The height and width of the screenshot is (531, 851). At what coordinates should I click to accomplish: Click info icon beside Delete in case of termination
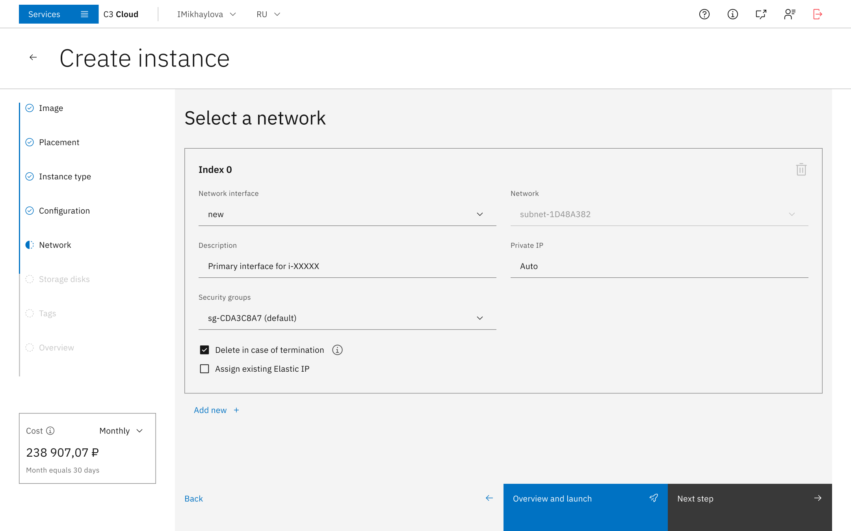[x=337, y=350]
